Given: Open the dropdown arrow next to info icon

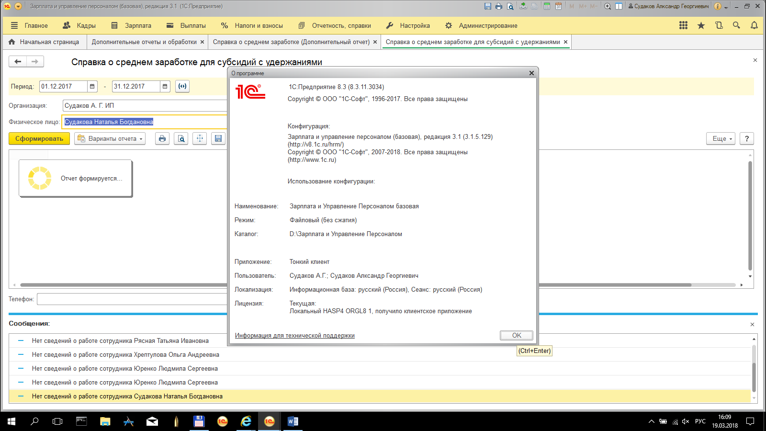Looking at the screenshot, I should coord(726,7).
